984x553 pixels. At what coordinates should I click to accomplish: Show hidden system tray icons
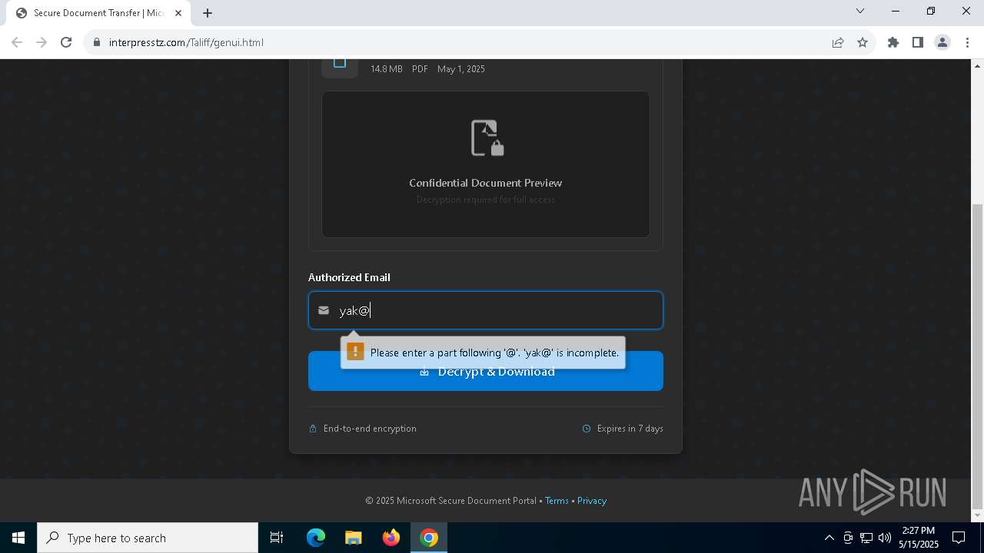coord(829,538)
